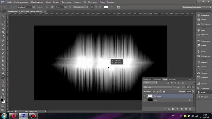Toggle lock image pixels

157,92
